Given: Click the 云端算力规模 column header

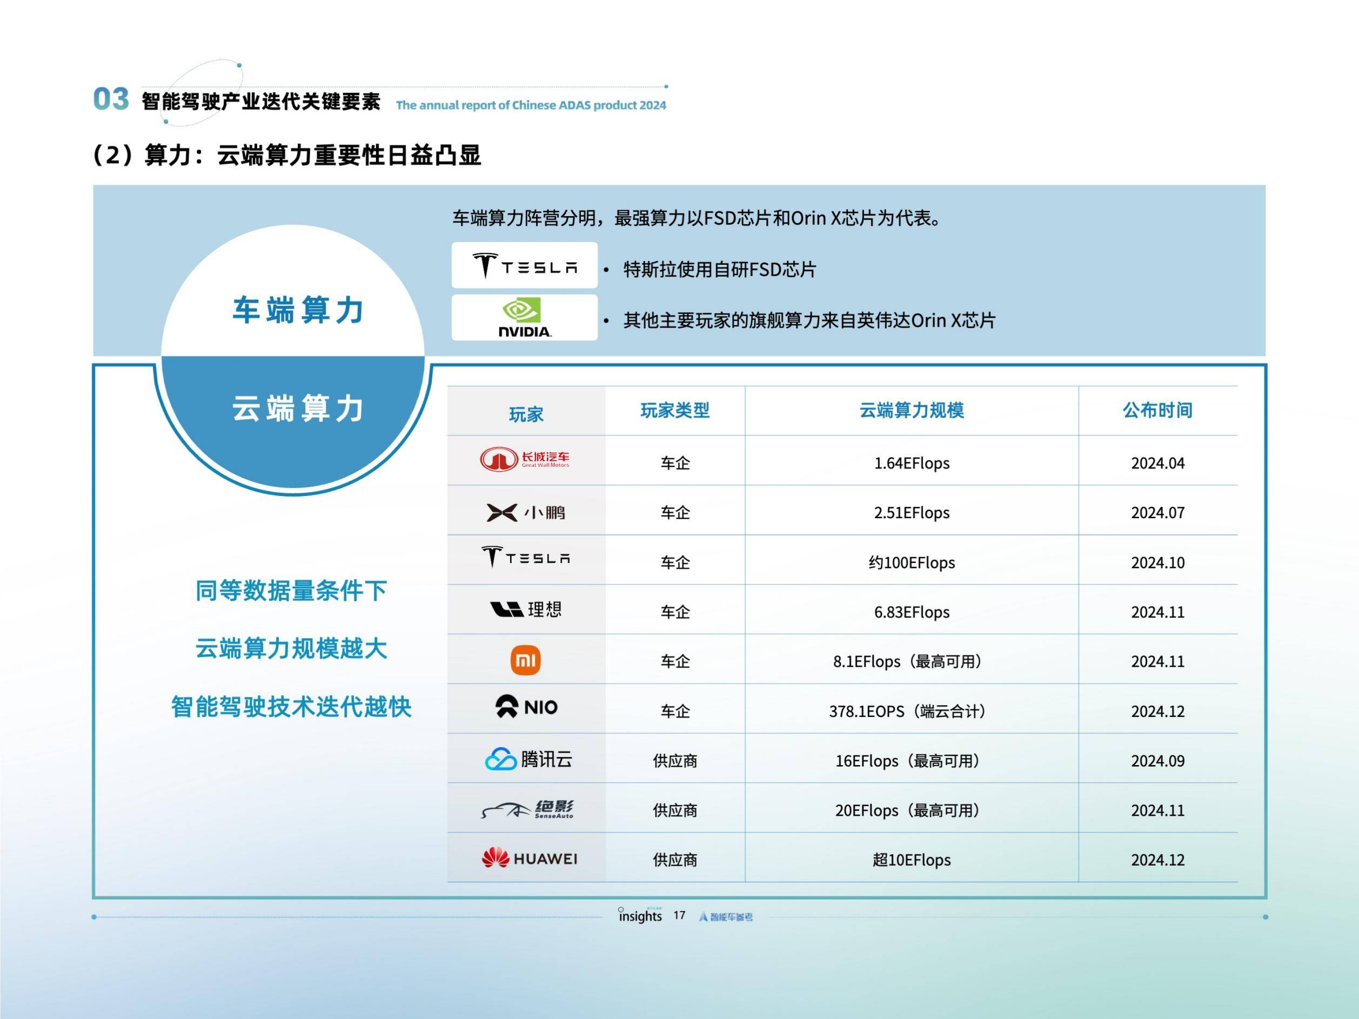Looking at the screenshot, I should pos(911,410).
